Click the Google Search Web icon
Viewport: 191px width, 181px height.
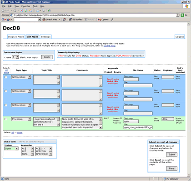[x=44, y=20]
